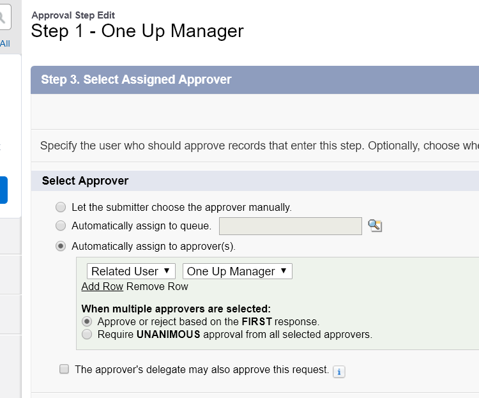
Task: Click the 'When multiple approvers are selected' label
Action: [x=176, y=309]
